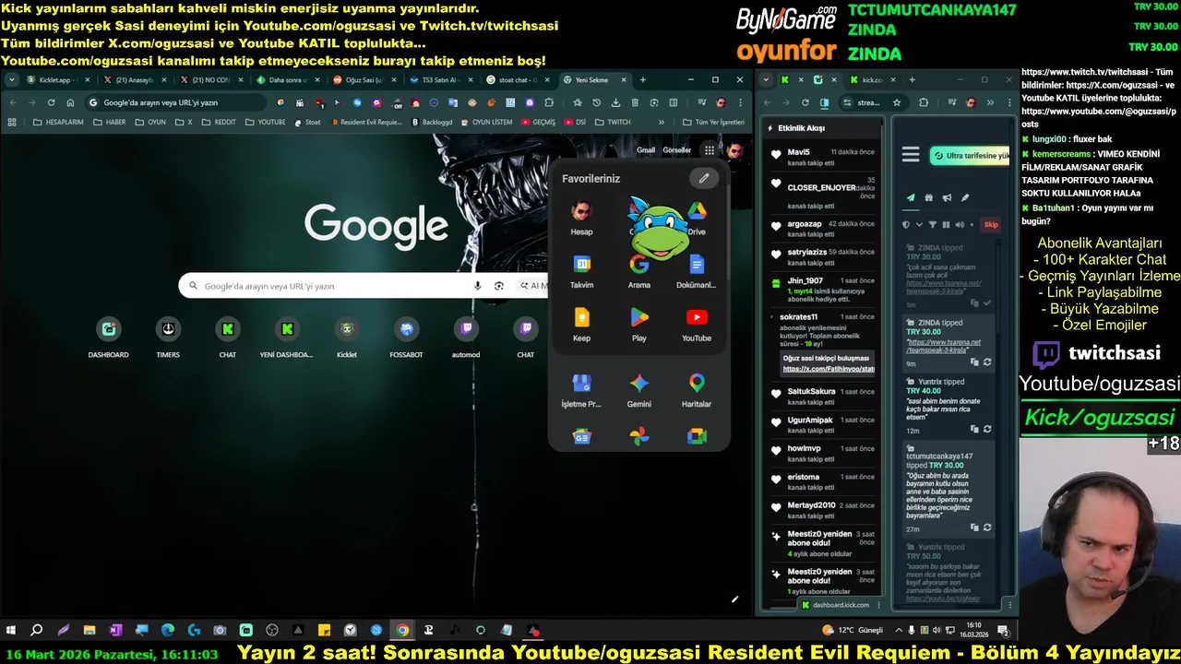Open the FOSSABOT shortcut tile

pos(406,337)
